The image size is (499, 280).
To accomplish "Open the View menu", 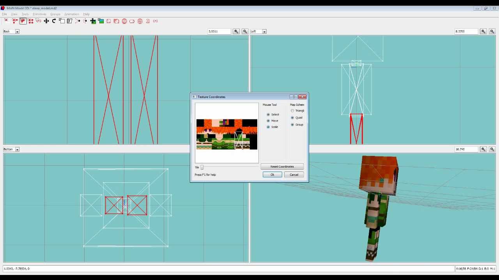I will [x=14, y=14].
